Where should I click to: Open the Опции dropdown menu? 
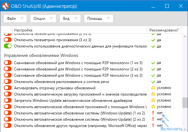(x=43, y=19)
